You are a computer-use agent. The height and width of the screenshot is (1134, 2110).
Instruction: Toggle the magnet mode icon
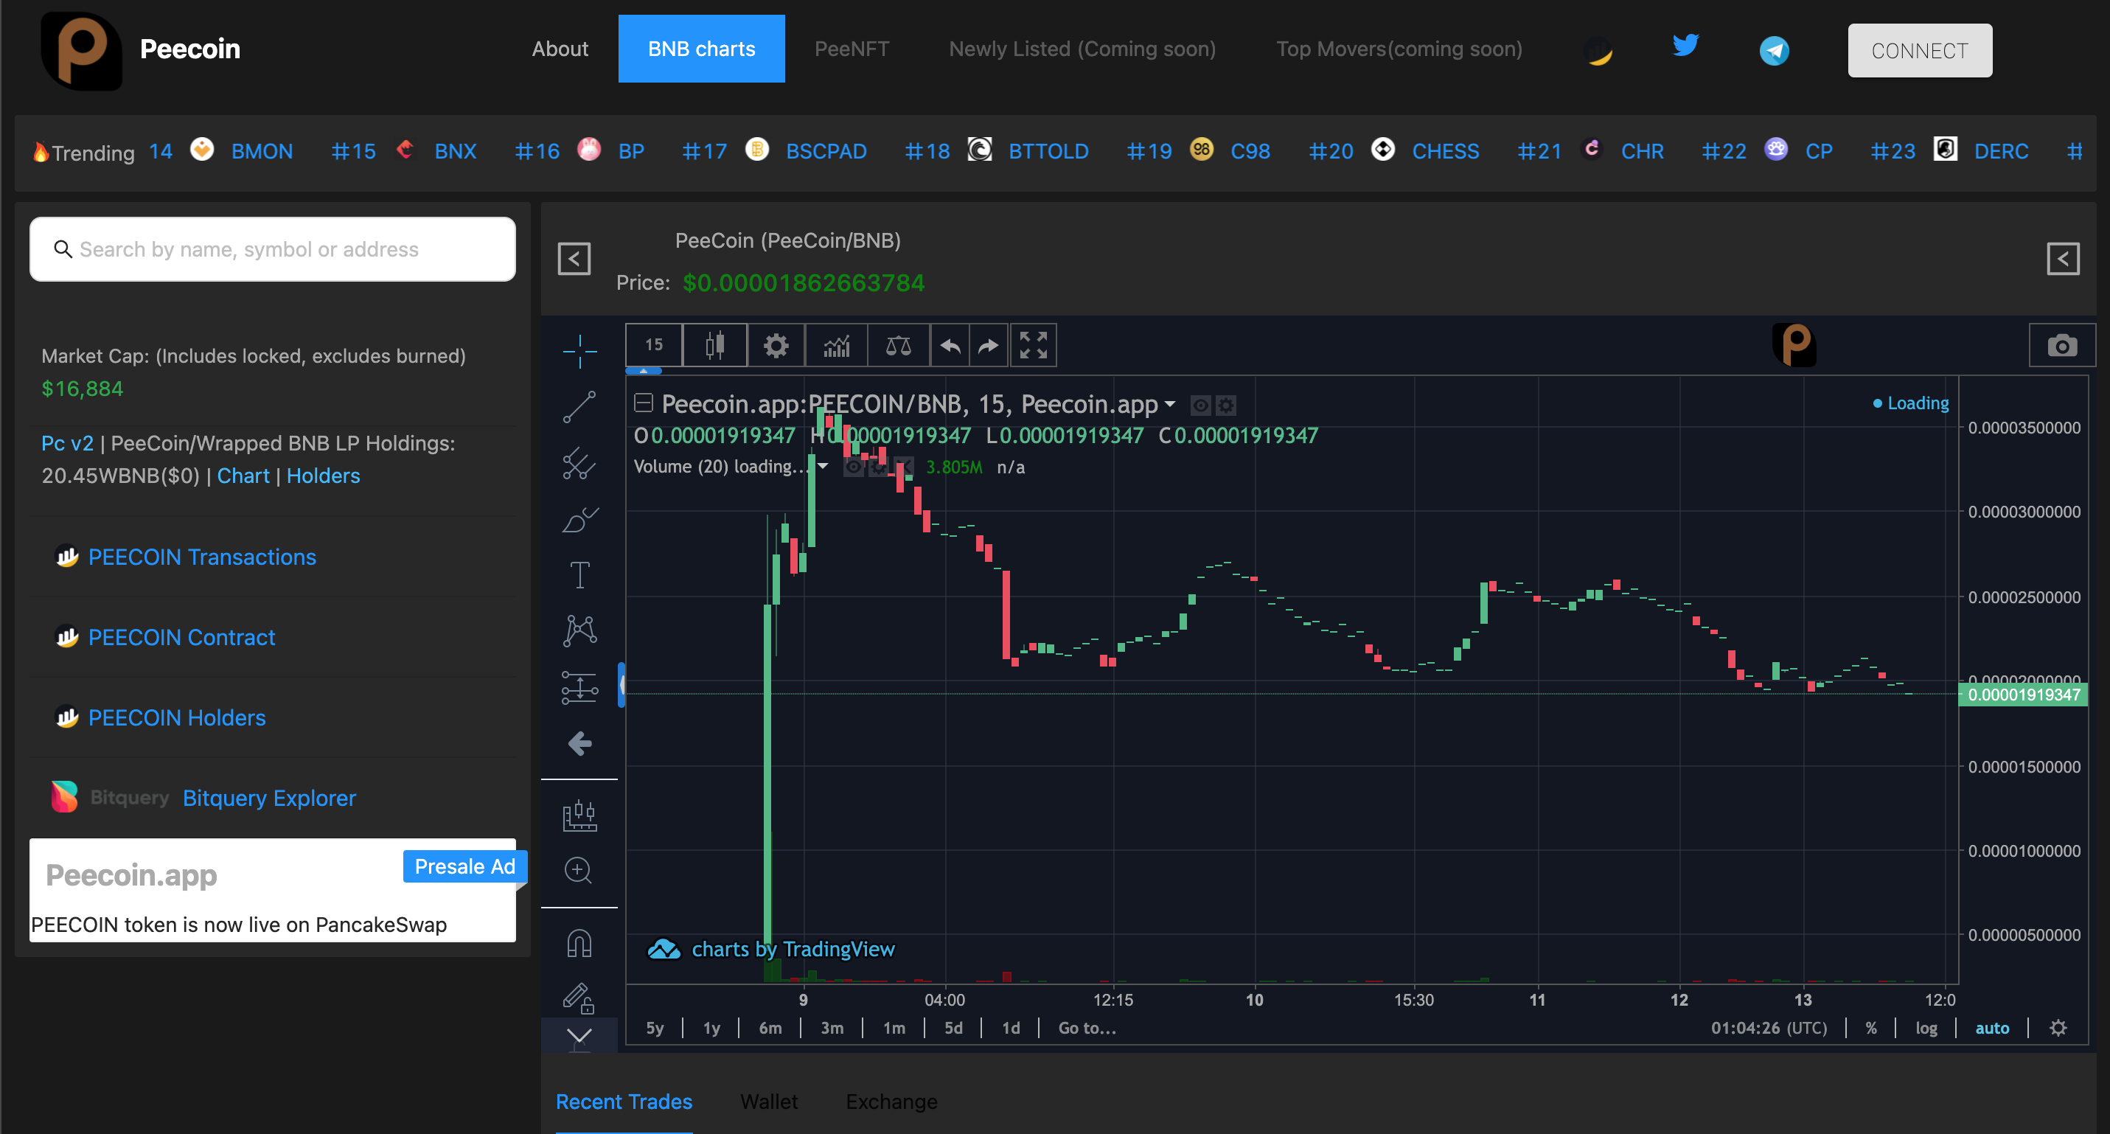point(579,943)
